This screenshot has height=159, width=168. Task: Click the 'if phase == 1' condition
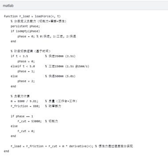22,116
